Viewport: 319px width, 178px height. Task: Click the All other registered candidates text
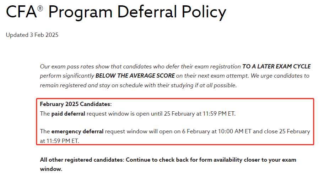pyautogui.click(x=82, y=160)
